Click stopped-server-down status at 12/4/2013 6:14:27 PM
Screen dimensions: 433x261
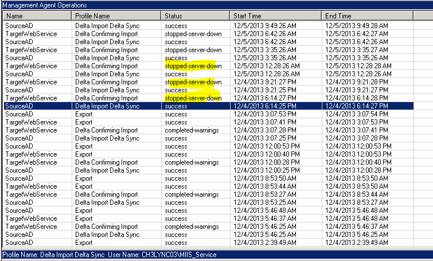[193, 98]
